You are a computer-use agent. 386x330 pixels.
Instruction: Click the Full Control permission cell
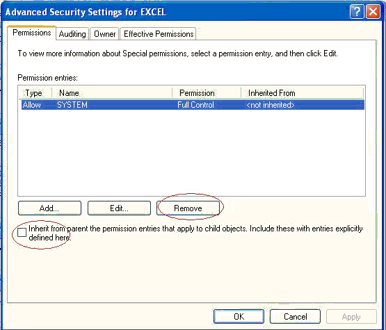click(x=195, y=105)
